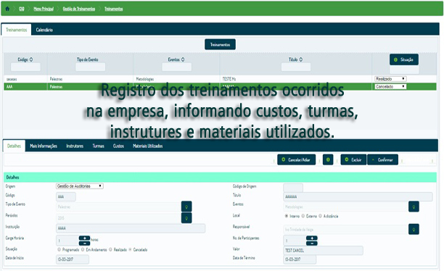444x271 pixels.
Task: Sort by the Eventos column icon
Action: coord(183,59)
